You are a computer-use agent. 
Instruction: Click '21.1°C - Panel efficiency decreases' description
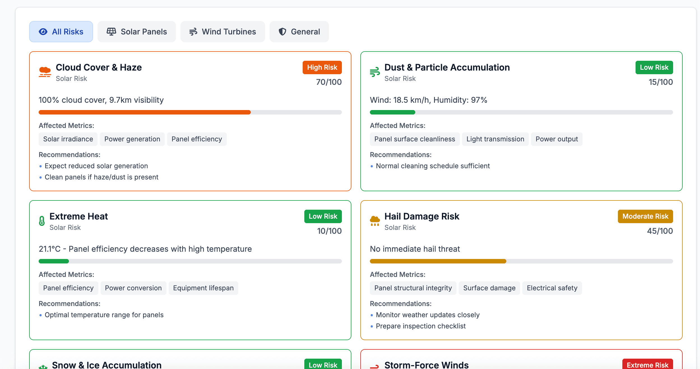[145, 249]
